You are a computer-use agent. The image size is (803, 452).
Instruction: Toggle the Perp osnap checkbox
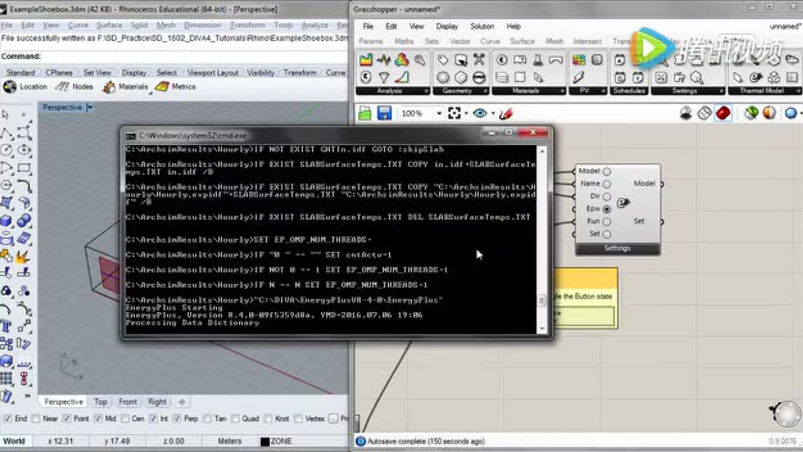(x=178, y=419)
